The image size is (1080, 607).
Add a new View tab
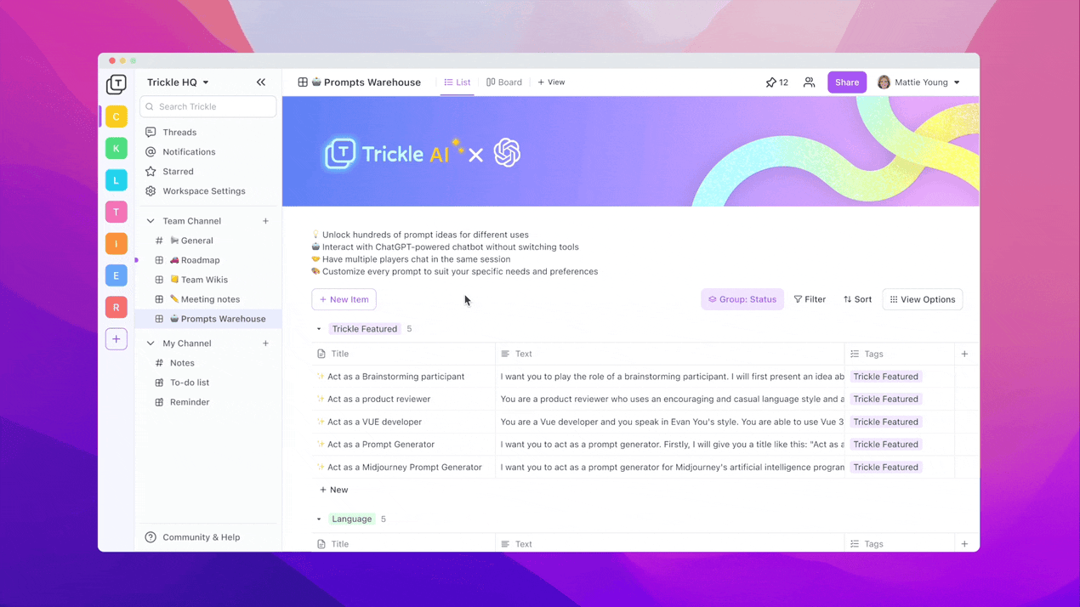(551, 82)
